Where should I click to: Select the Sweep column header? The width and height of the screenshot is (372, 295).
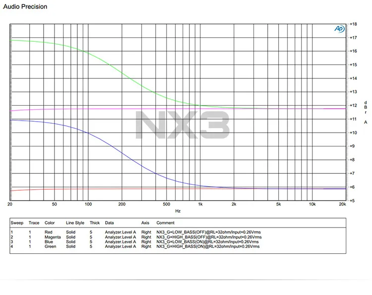pos(17,223)
